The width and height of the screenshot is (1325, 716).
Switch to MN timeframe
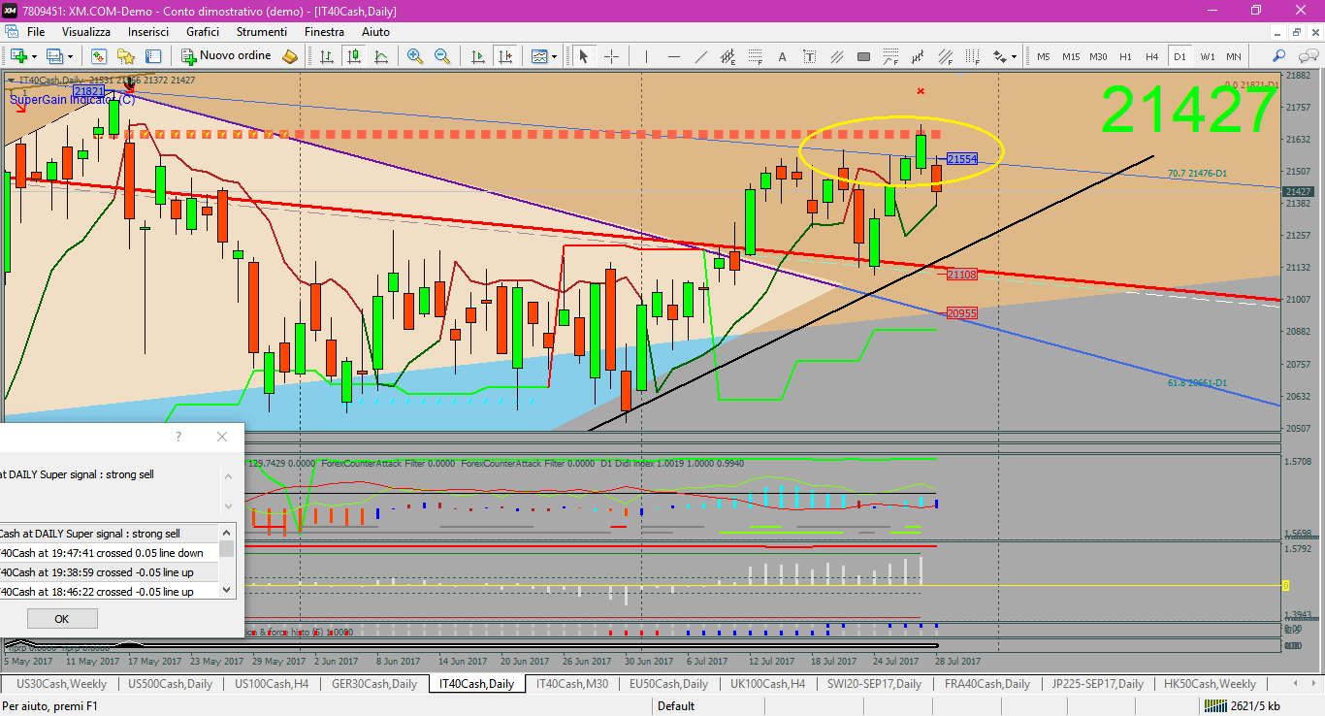pos(1234,56)
